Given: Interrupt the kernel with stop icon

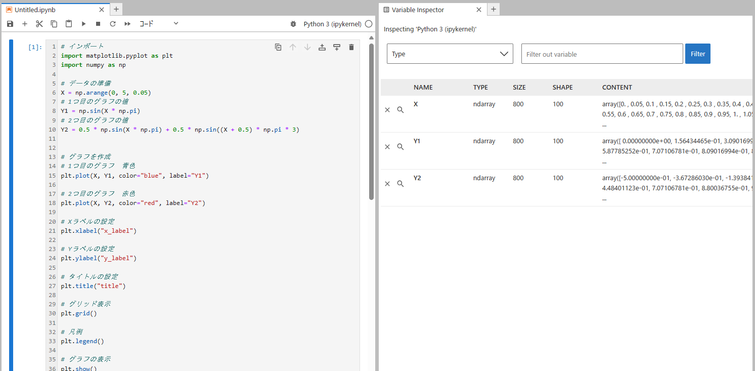Looking at the screenshot, I should click(98, 24).
